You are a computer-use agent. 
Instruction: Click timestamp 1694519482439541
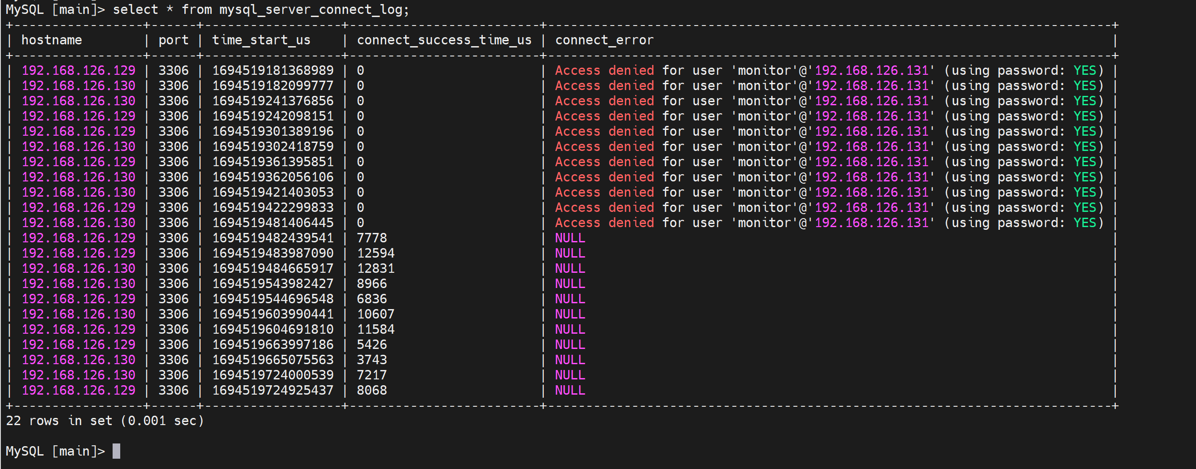coord(273,238)
